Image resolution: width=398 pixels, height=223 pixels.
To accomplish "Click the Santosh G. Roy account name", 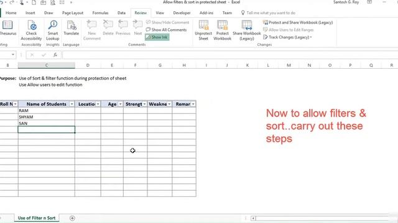I will pyautogui.click(x=346, y=2).
